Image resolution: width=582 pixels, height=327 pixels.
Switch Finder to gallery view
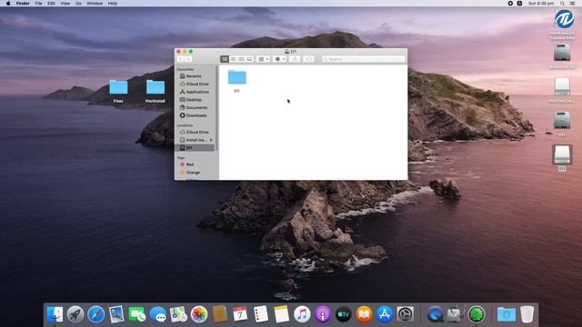coord(249,59)
